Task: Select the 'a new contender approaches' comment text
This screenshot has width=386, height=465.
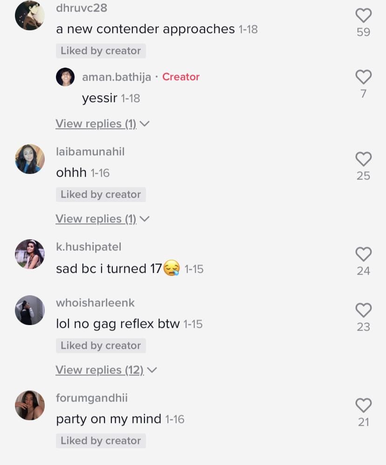Action: coord(145,29)
